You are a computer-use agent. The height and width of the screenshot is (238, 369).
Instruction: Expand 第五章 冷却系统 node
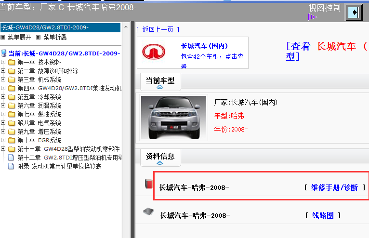[3, 97]
